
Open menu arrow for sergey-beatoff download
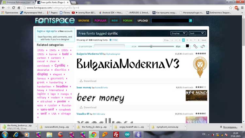tap(148, 126)
